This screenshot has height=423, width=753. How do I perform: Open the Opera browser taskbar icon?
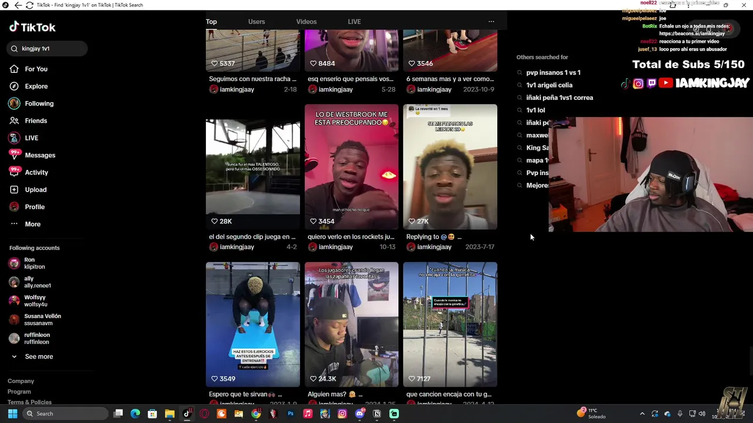pos(204,414)
